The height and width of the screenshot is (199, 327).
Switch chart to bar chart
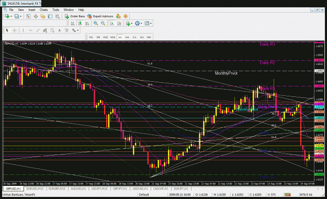(73, 23)
